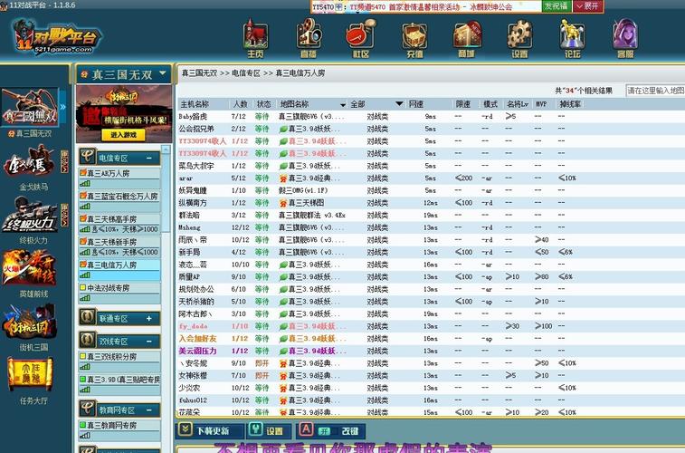Click the 电信专区 telecom logo icon
685x453 pixels.
point(88,157)
